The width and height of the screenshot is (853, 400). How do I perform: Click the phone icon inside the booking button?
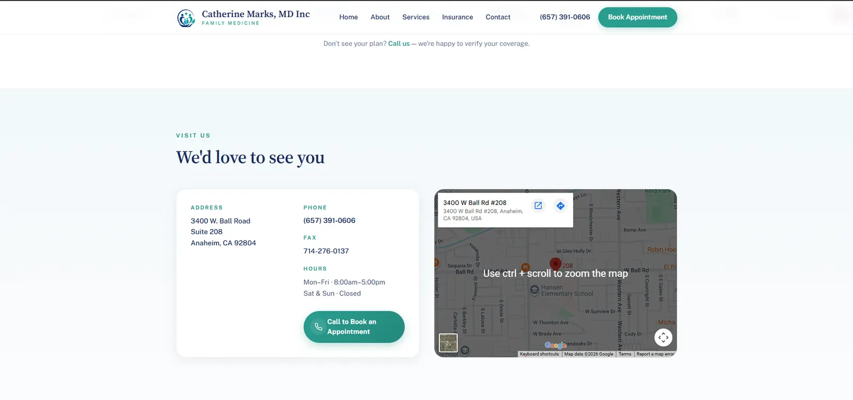[318, 327]
